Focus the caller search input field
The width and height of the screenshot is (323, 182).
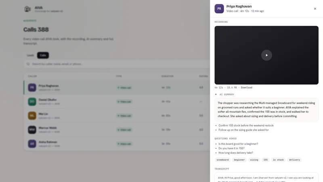tap(117, 64)
